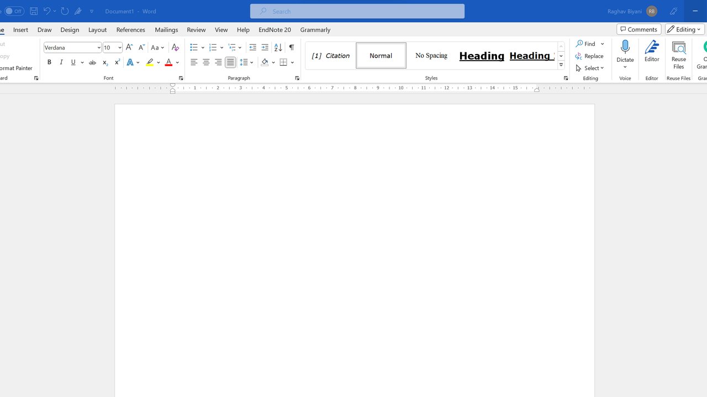Sort the selected text

pos(278,47)
